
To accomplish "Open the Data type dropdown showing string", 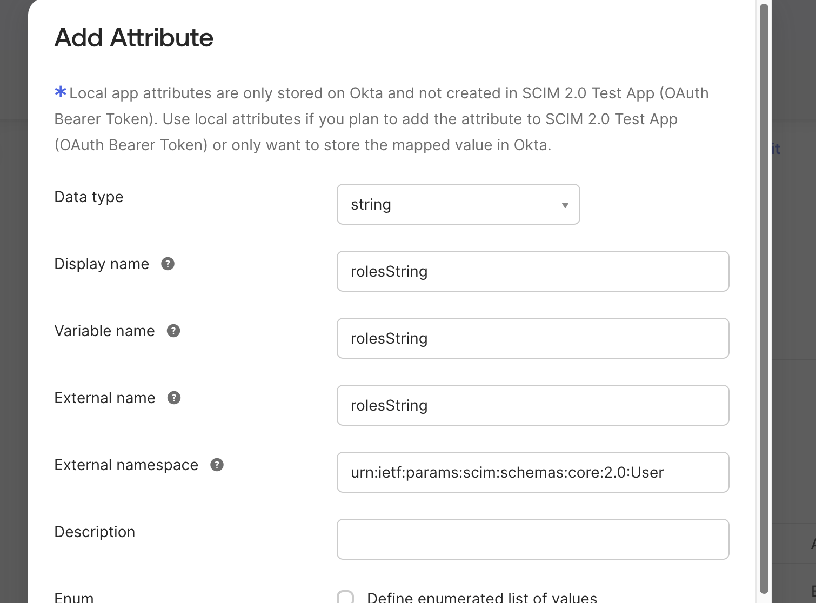I will point(458,204).
